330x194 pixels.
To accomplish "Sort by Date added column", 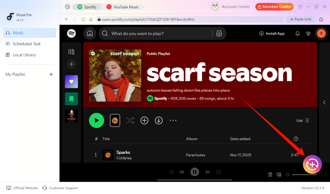I will pyautogui.click(x=240, y=139).
